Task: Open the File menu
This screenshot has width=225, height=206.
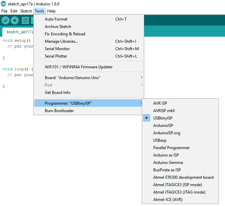Action: pyautogui.click(x=4, y=11)
